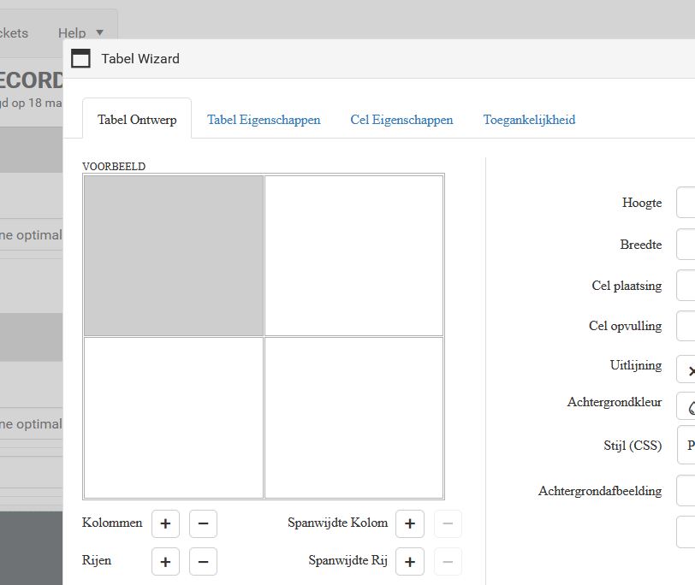This screenshot has width=695, height=585.
Task: Select the Tabel Ontwerp tab
Action: [x=137, y=120]
